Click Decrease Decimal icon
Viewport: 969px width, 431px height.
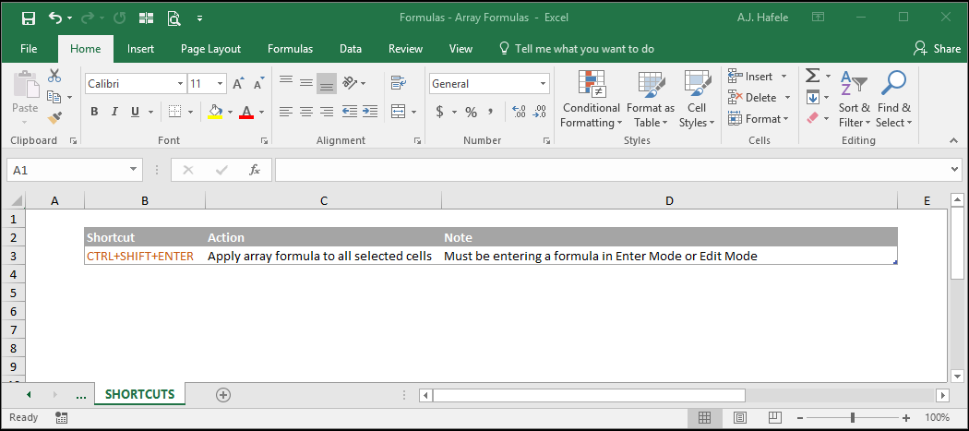point(540,112)
